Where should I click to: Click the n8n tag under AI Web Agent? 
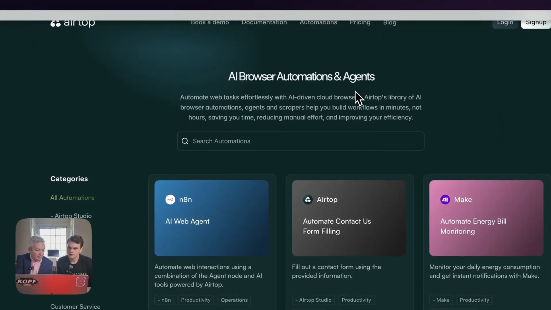point(164,300)
